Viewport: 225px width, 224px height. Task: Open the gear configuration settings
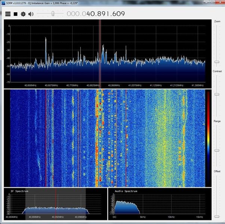pyautogui.click(x=23, y=14)
